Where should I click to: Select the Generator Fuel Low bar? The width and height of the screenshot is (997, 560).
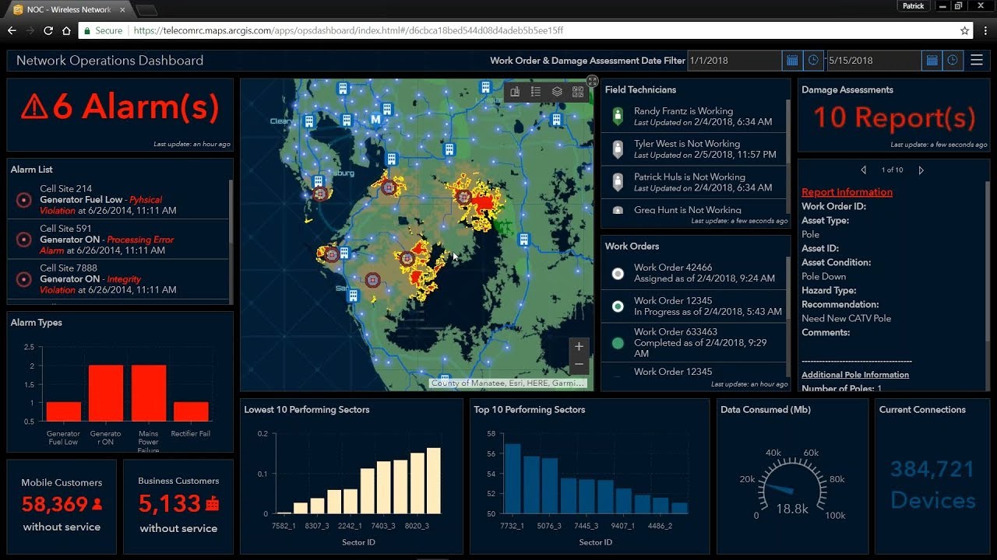pos(63,411)
